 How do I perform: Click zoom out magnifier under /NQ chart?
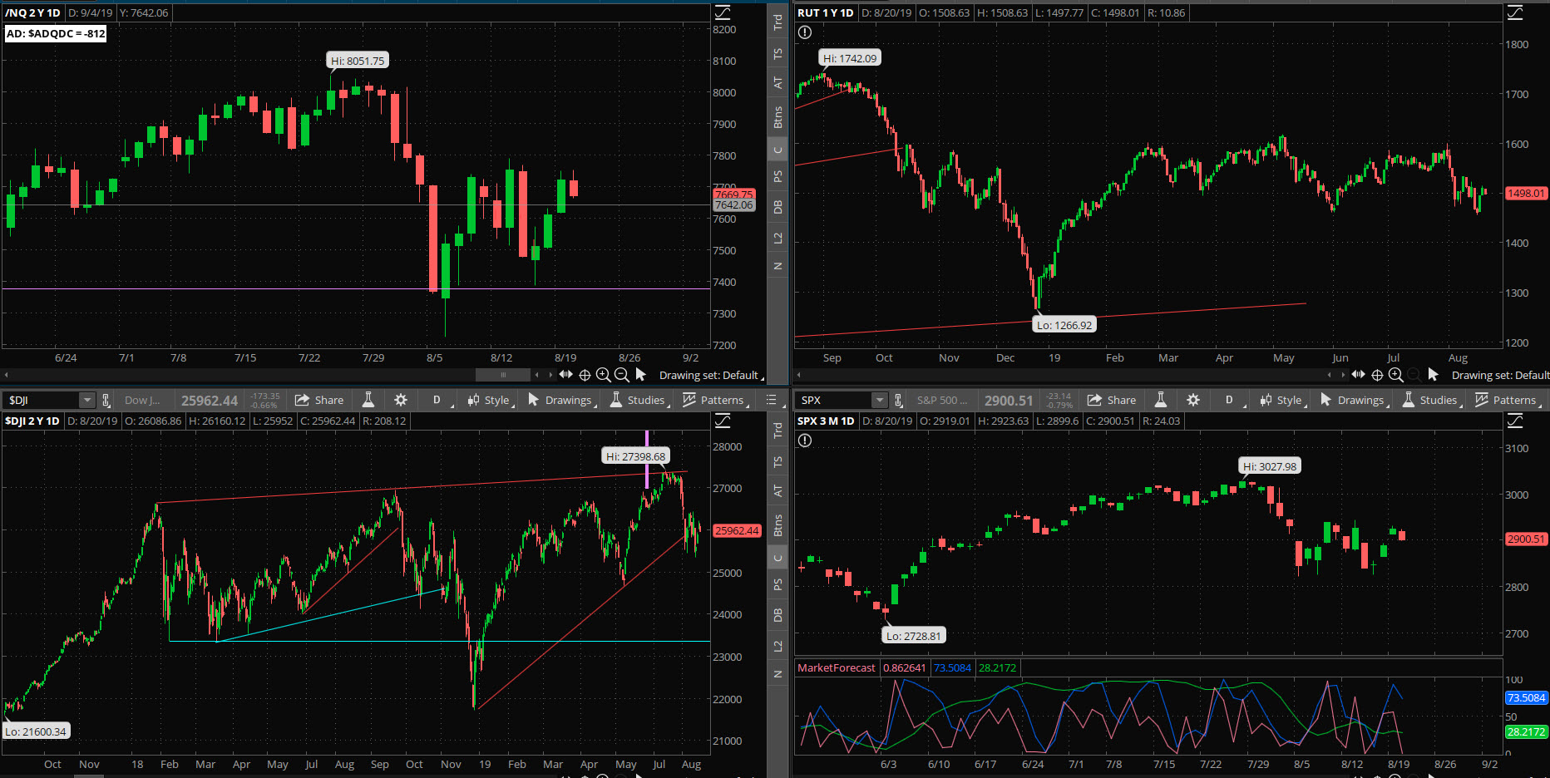(621, 375)
